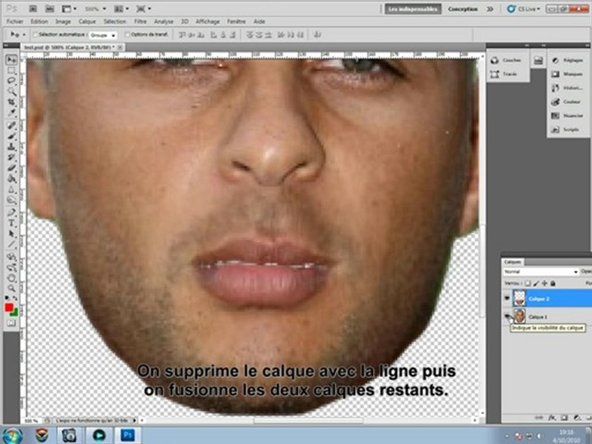Toggle lock all padlock

pyautogui.click(x=553, y=283)
